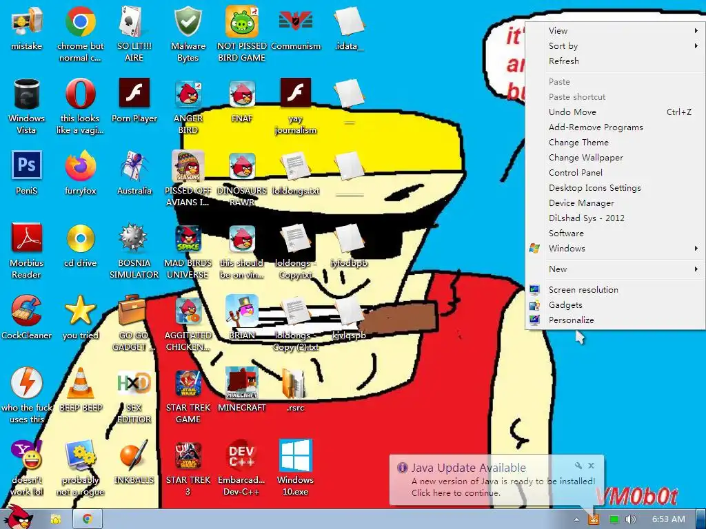Select the 'you tried' star icon
The image size is (706, 529).
pyautogui.click(x=80, y=310)
